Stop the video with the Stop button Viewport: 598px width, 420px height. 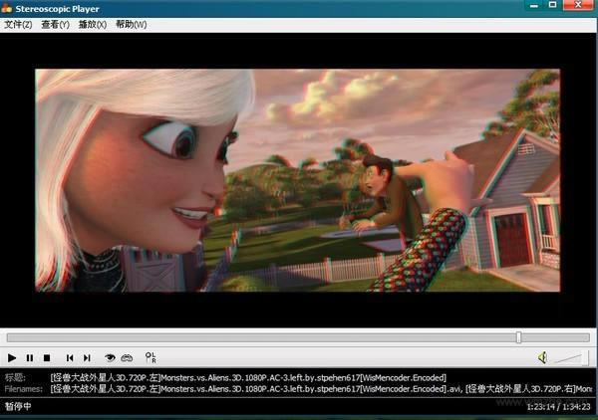[47, 357]
